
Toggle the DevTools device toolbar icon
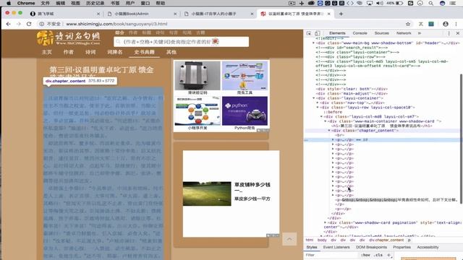(318, 33)
